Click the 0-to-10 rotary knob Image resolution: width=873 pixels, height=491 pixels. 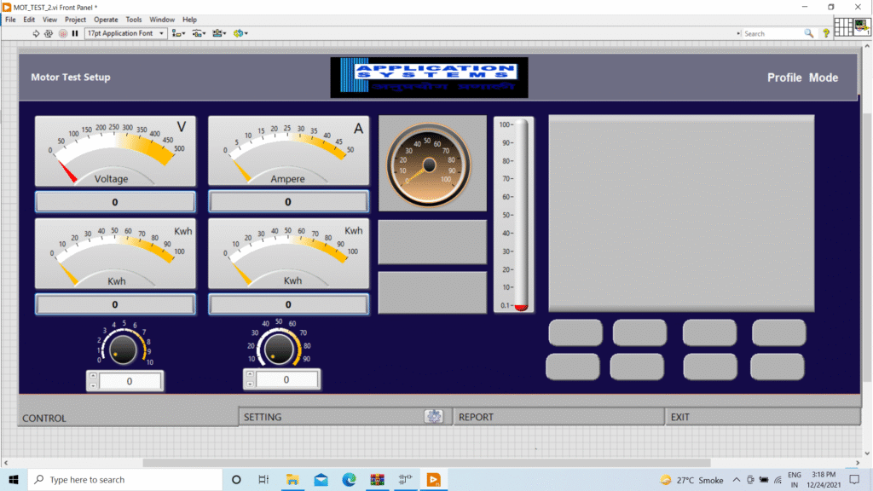[124, 348]
